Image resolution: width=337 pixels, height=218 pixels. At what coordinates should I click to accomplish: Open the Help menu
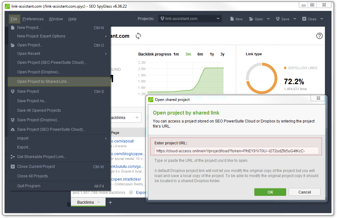(72, 19)
